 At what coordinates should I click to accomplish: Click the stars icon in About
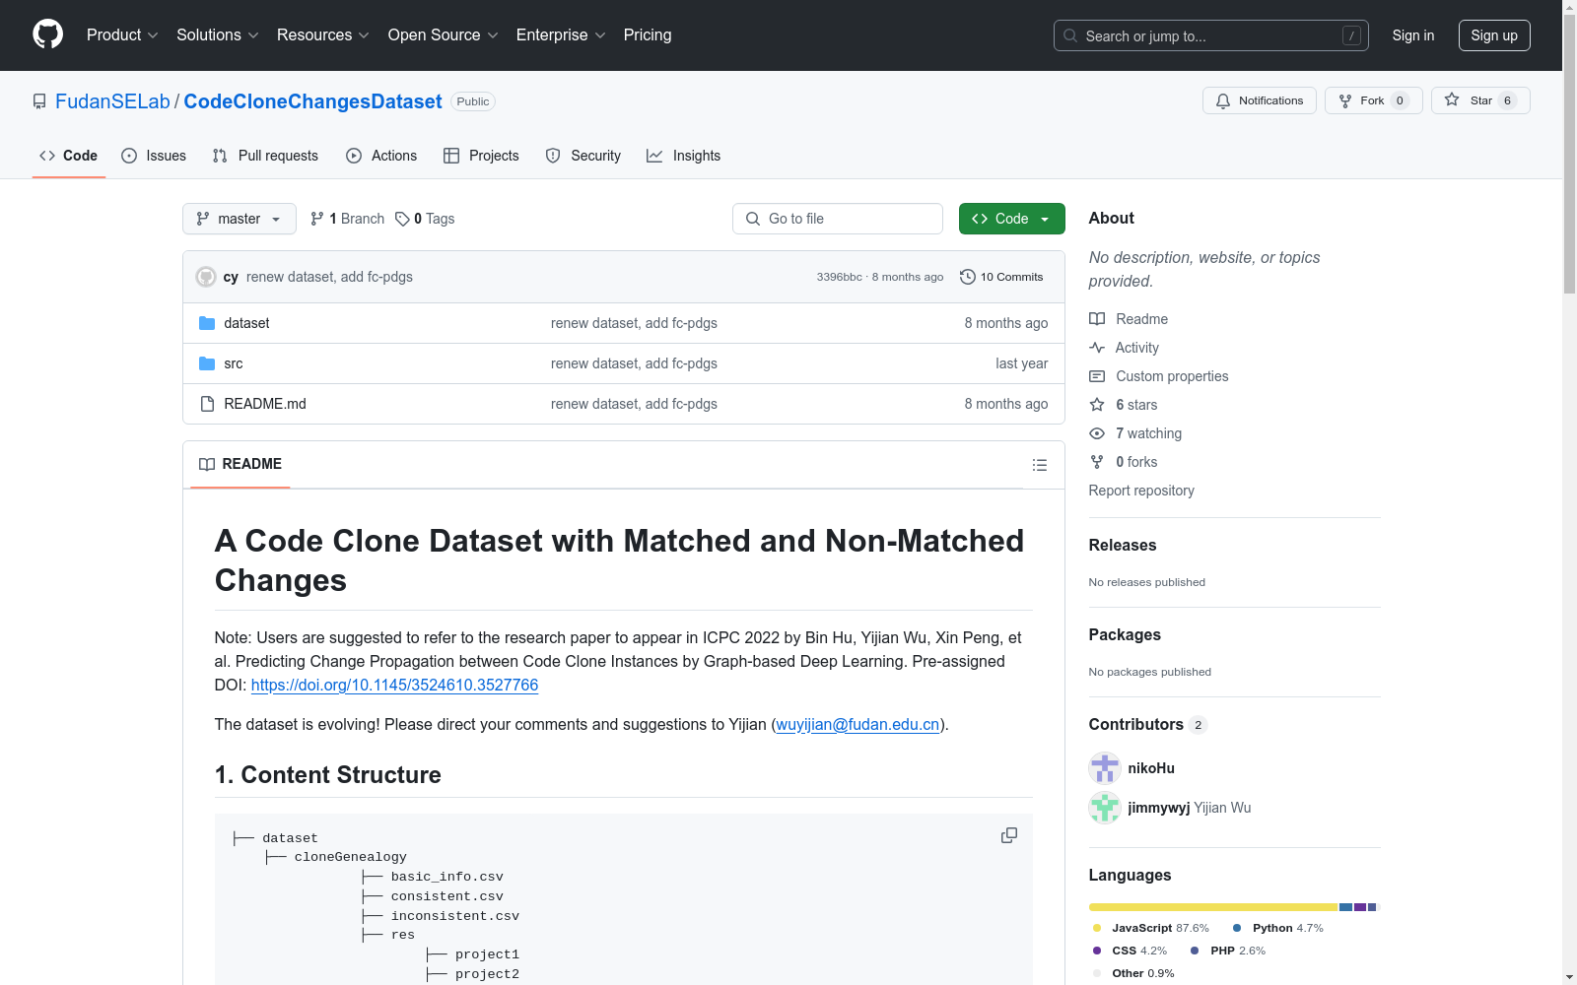click(x=1097, y=405)
